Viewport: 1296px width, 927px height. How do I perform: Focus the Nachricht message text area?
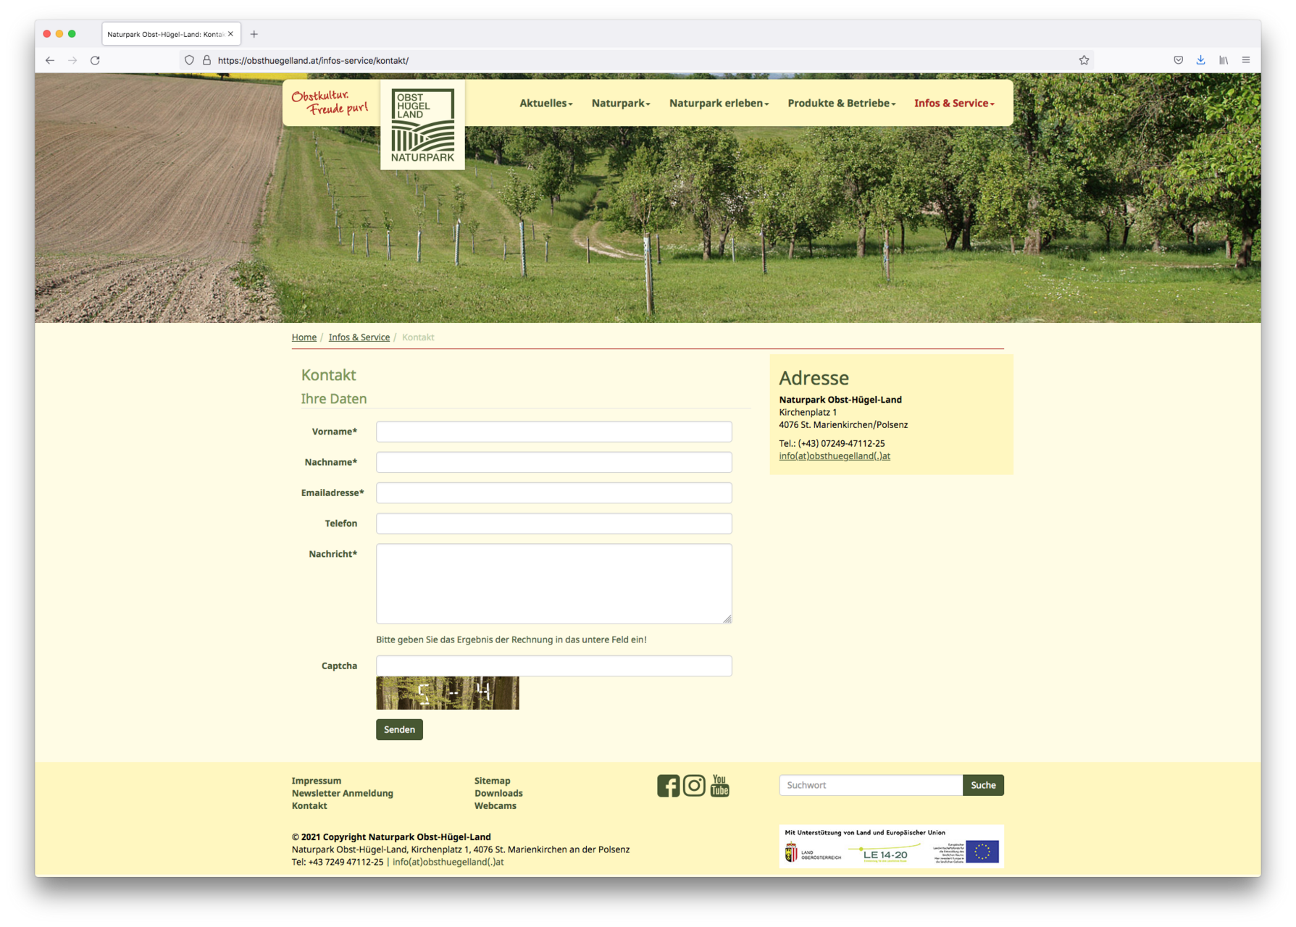point(553,584)
